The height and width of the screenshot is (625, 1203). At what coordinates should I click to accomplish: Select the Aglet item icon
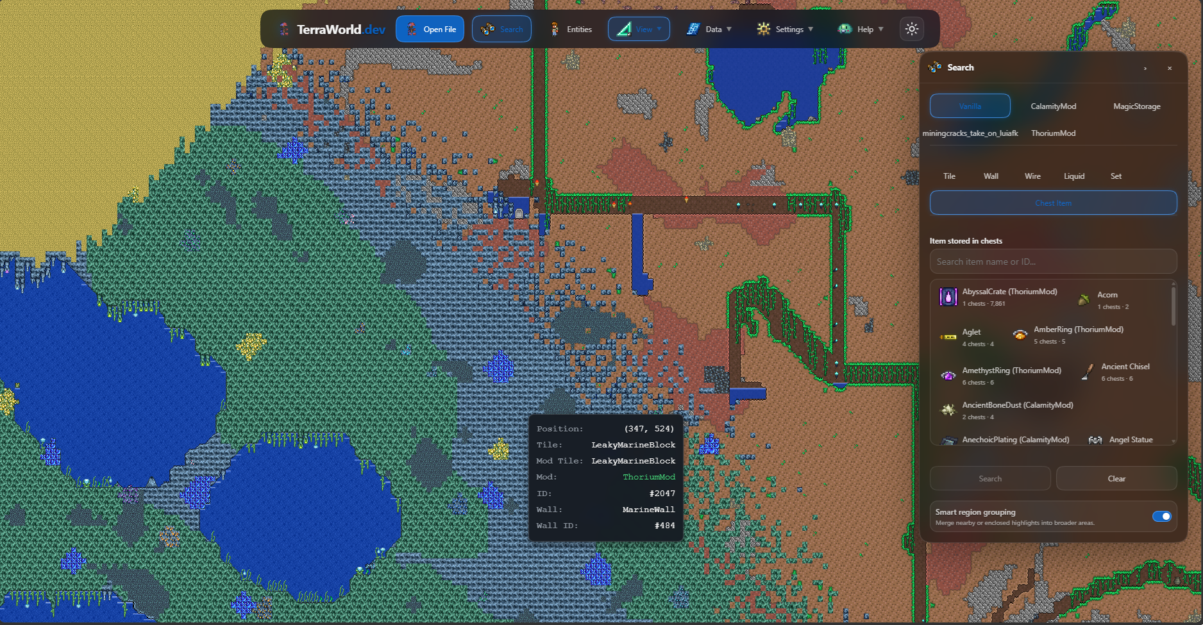[x=948, y=337]
